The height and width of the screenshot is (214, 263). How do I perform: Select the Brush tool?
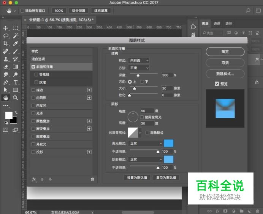[x=16, y=51]
